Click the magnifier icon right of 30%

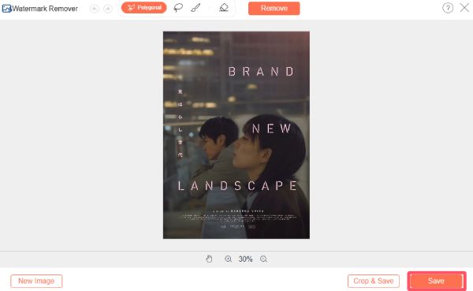click(263, 259)
